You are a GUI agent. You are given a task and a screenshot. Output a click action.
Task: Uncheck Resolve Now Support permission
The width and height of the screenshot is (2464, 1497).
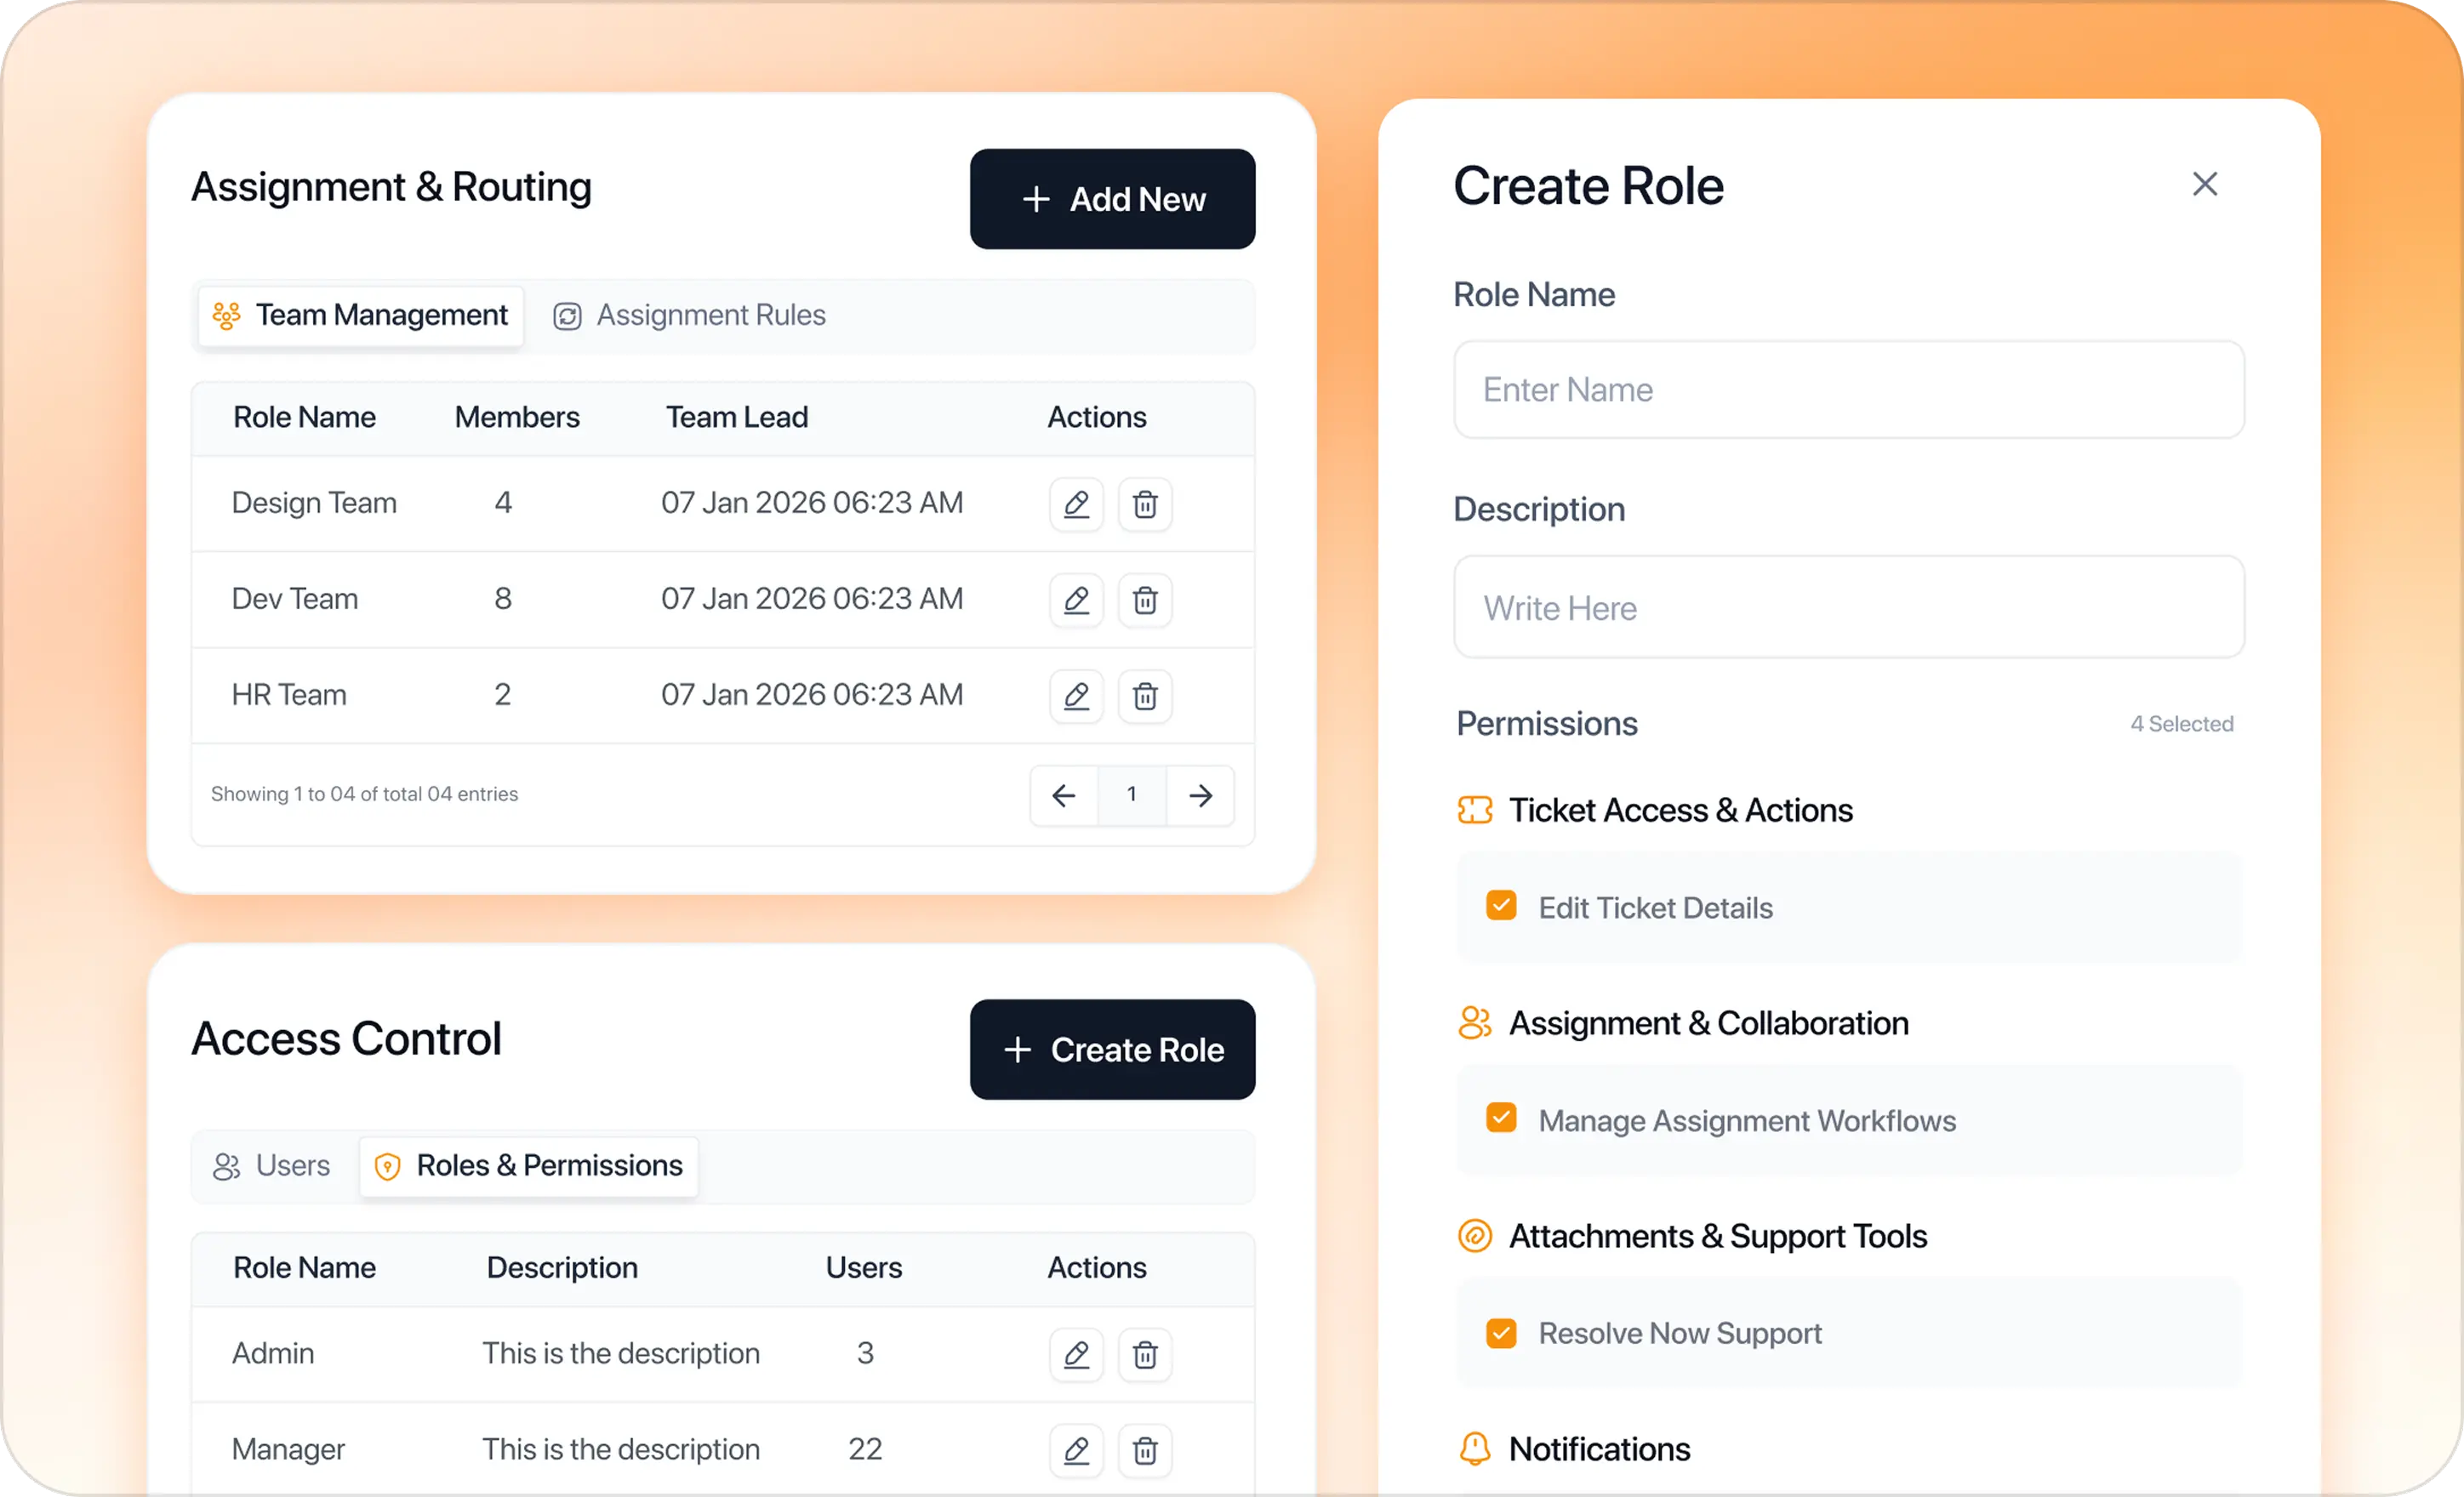tap(1501, 1333)
